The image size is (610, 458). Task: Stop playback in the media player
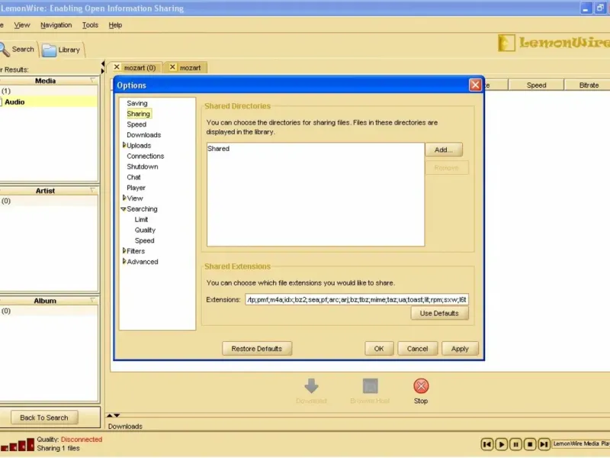[x=530, y=444]
